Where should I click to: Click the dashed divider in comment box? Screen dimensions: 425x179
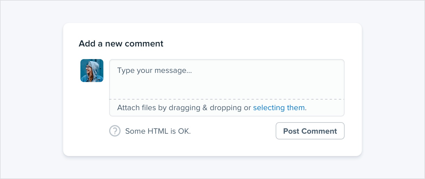coord(227,99)
